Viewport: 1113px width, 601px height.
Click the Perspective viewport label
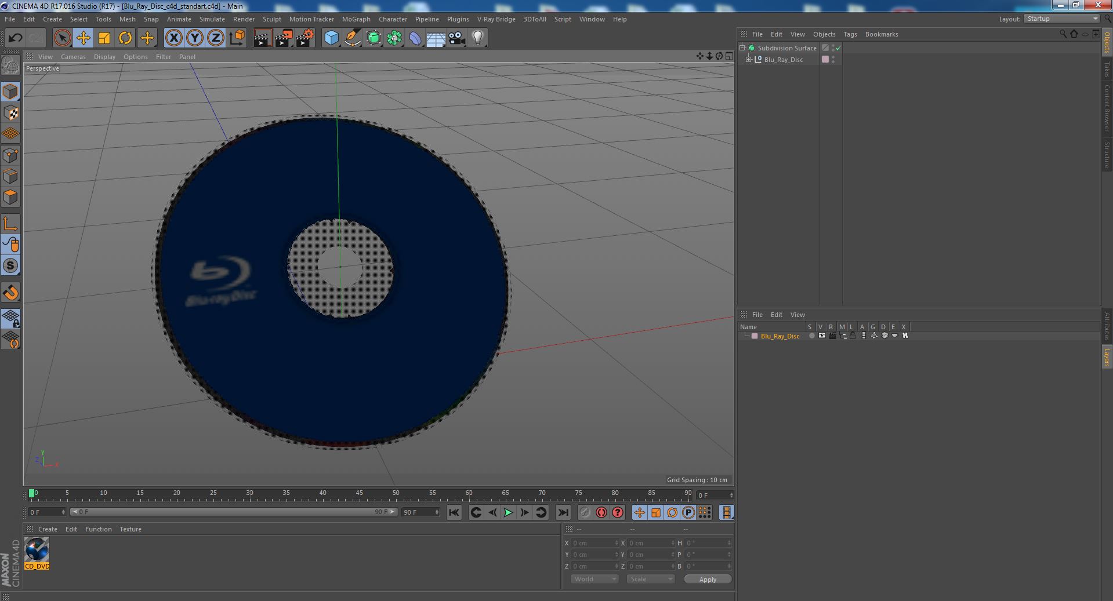[x=42, y=68]
